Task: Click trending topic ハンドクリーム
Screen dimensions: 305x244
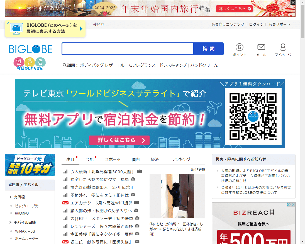Action: pyautogui.click(x=204, y=65)
